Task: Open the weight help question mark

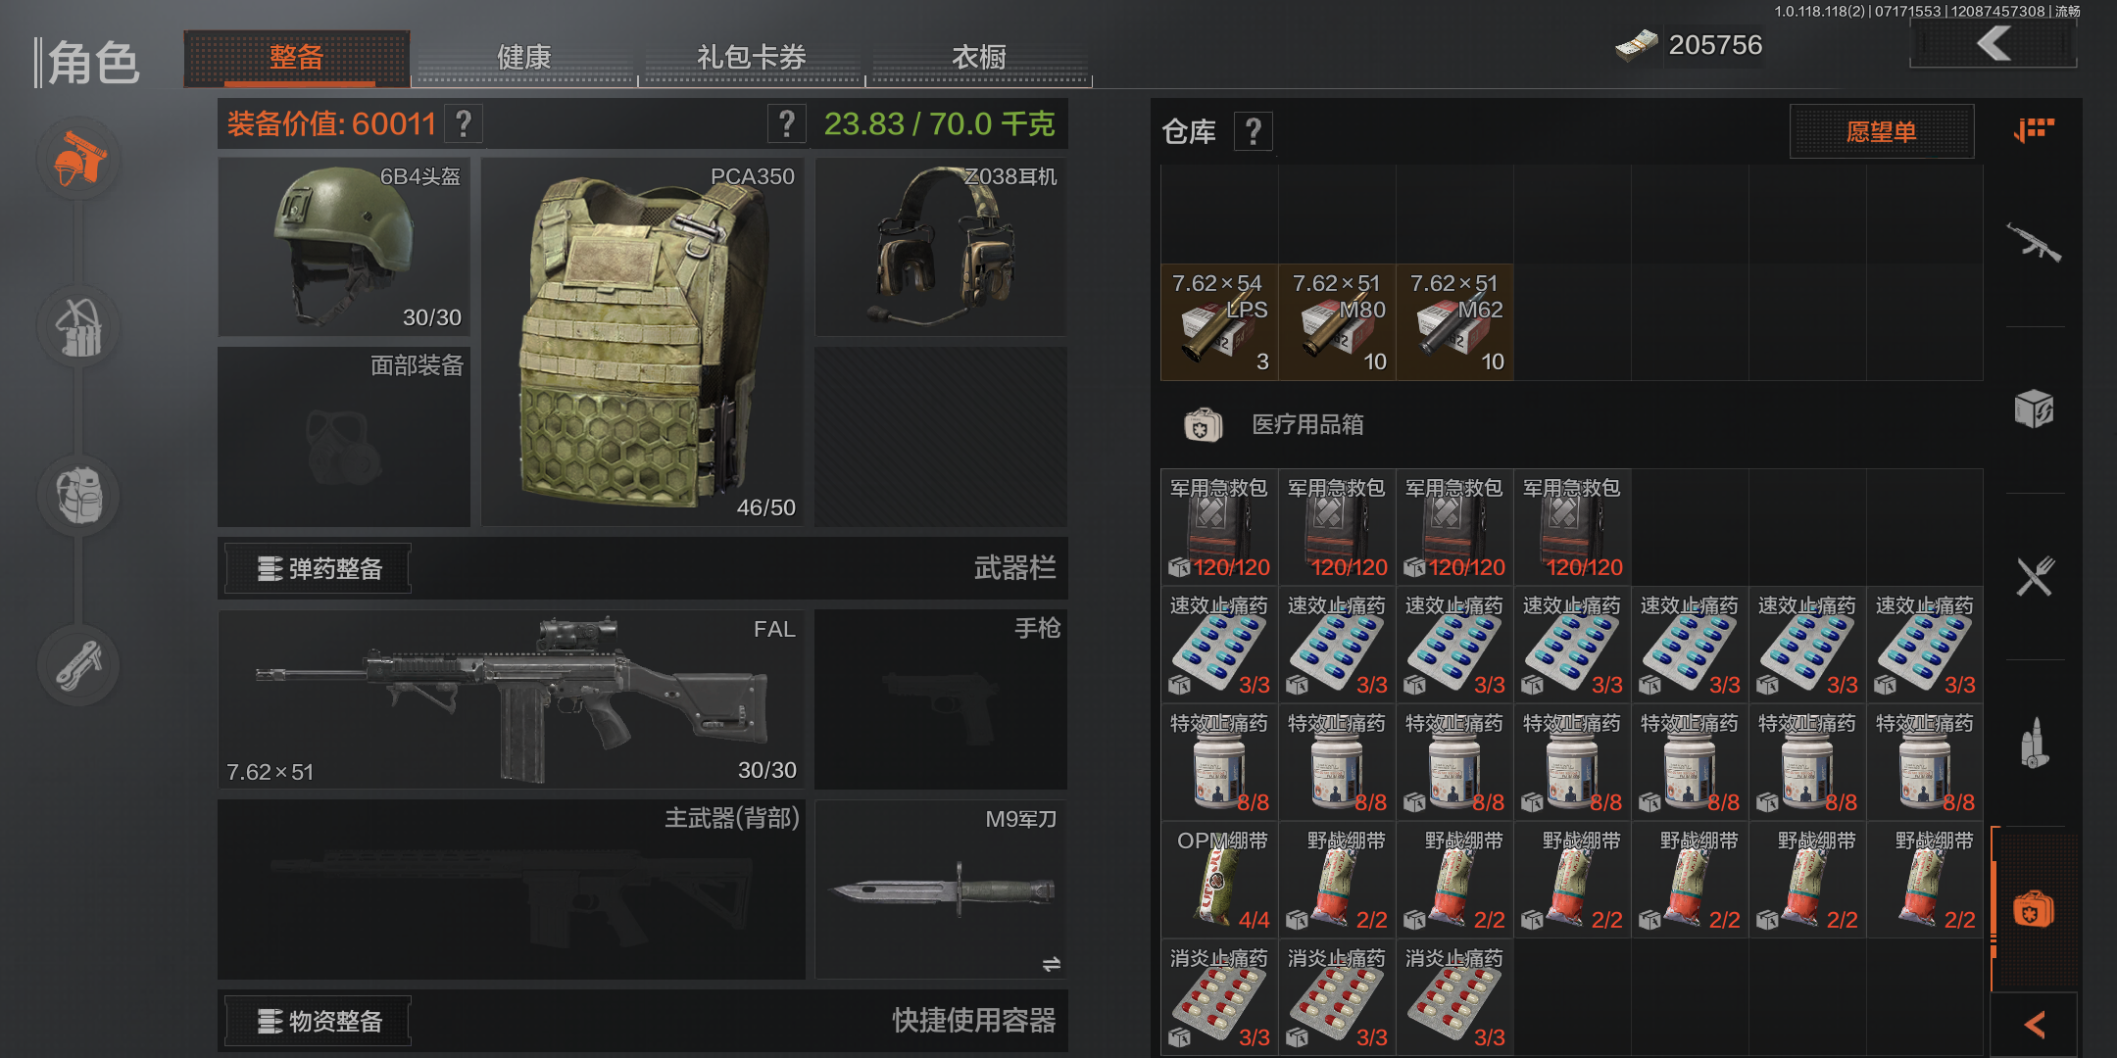Action: [786, 124]
